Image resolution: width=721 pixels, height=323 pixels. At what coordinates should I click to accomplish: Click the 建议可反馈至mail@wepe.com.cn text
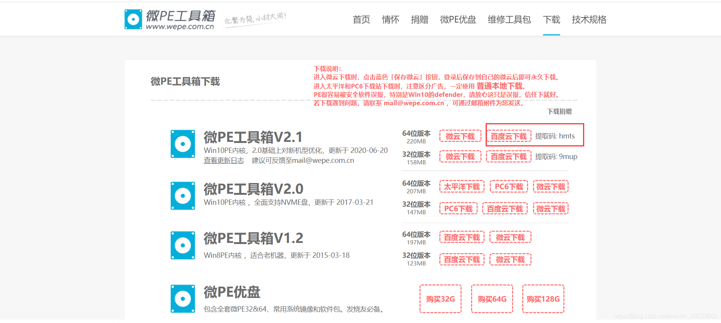303,161
